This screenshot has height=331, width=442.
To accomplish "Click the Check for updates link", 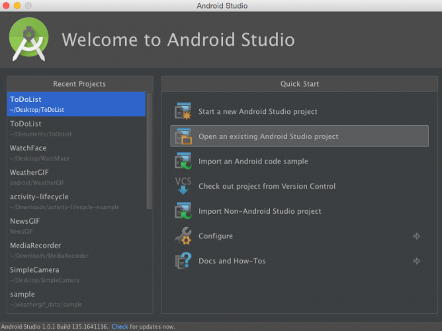I will [x=120, y=327].
